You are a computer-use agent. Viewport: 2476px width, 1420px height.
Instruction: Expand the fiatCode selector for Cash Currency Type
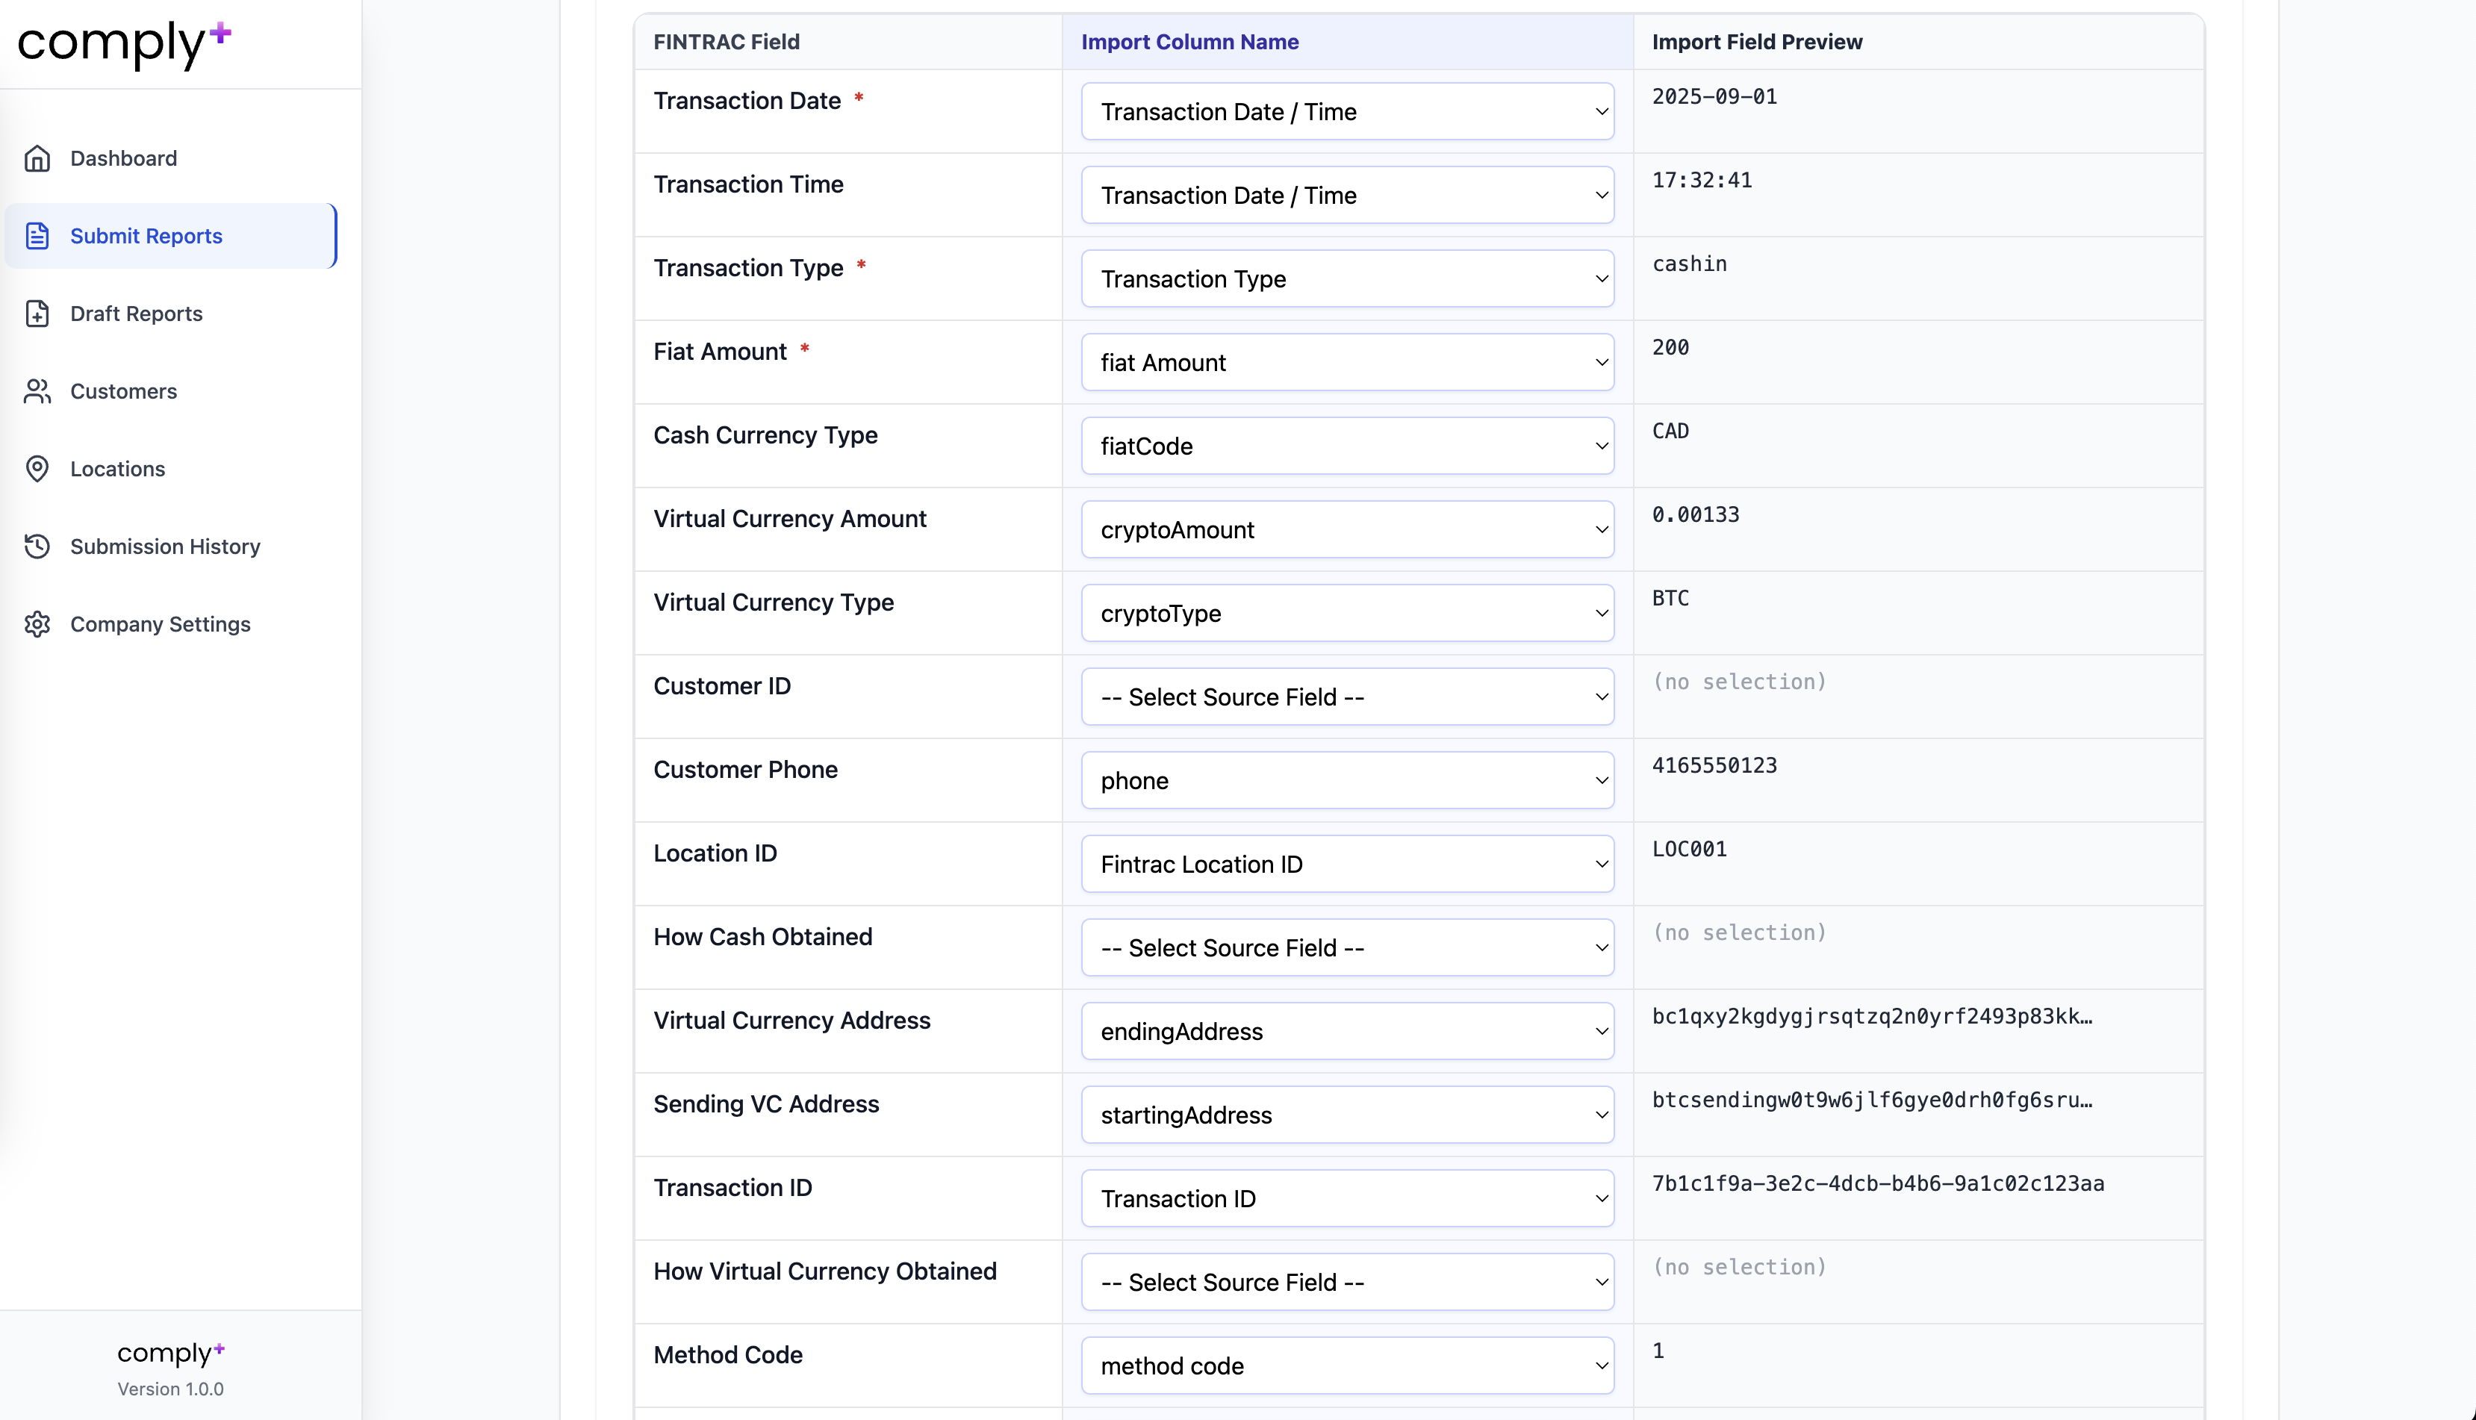click(x=1347, y=446)
